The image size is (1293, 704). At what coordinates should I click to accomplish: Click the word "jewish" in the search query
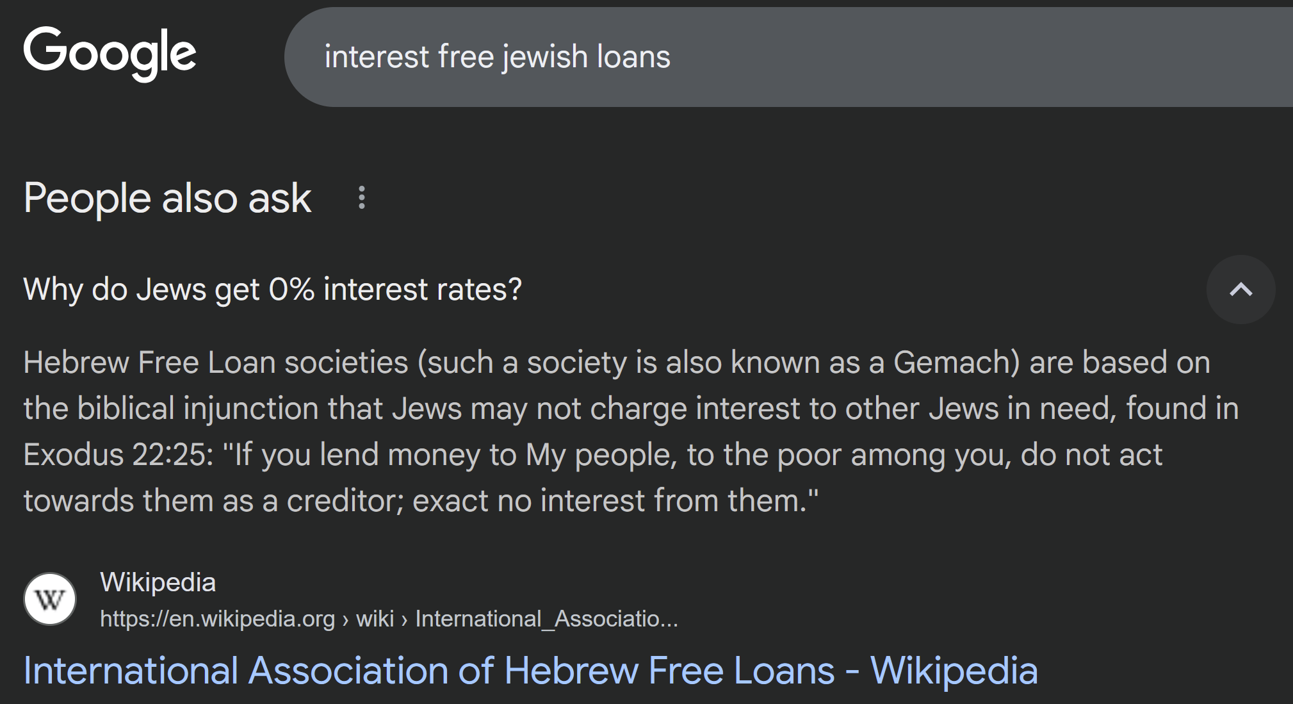pos(545,57)
